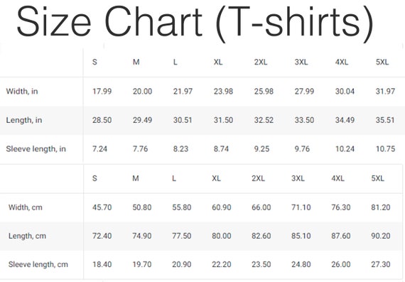Select the 5XL column header in inches table
This screenshot has width=405, height=282.
pyautogui.click(x=382, y=63)
